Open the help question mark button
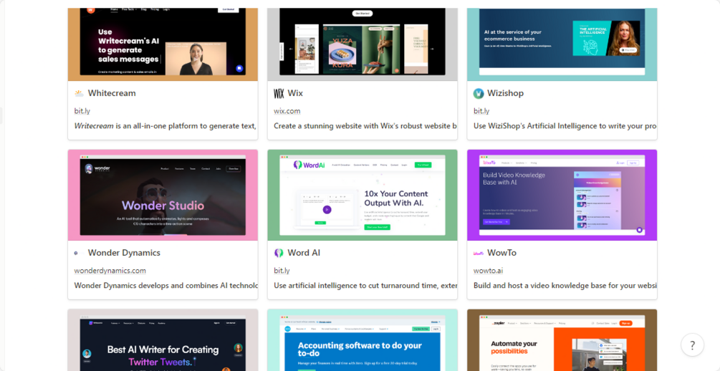This screenshot has height=371, width=720. [x=693, y=344]
